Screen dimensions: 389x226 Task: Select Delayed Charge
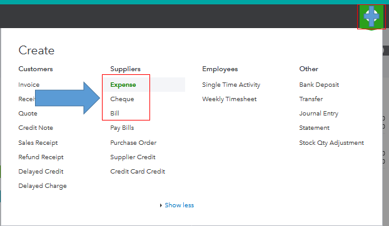tap(43, 186)
